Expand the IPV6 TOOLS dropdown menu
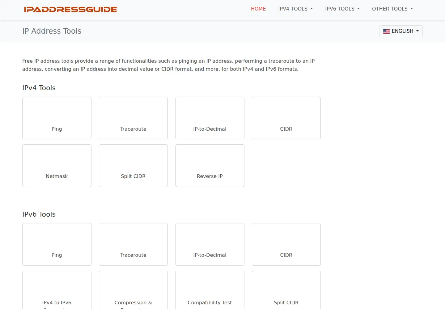The width and height of the screenshot is (445, 309). point(342,9)
